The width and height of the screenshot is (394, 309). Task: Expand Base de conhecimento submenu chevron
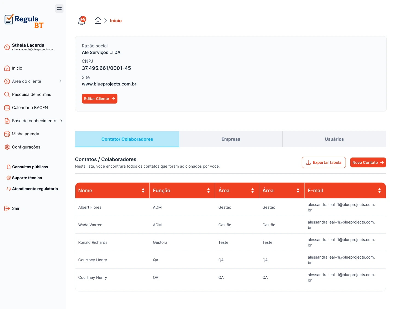point(61,121)
